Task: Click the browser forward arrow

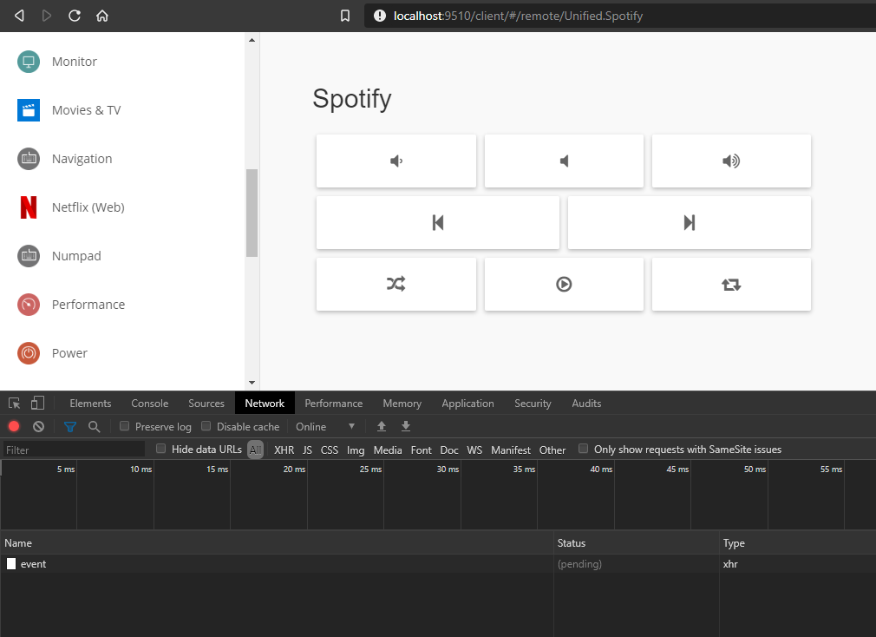Action: point(47,16)
